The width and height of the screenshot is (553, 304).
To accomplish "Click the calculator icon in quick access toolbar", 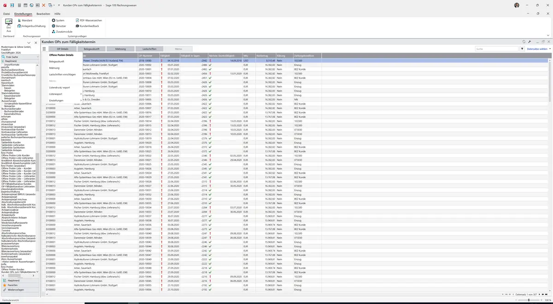I will click(19, 5).
